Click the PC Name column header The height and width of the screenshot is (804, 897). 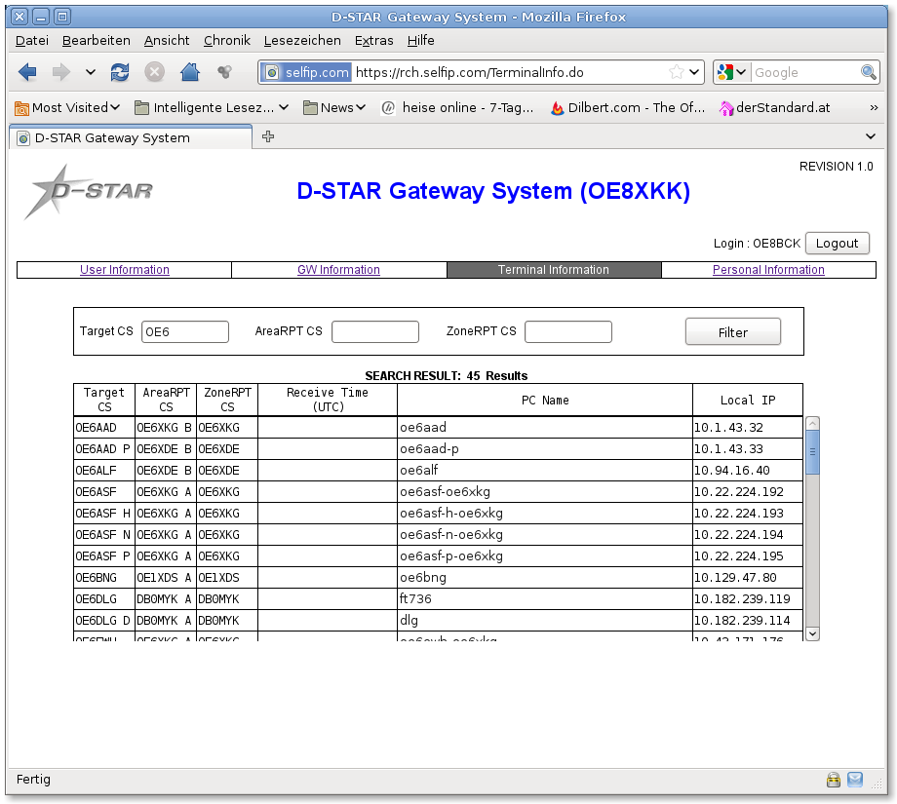coord(545,401)
